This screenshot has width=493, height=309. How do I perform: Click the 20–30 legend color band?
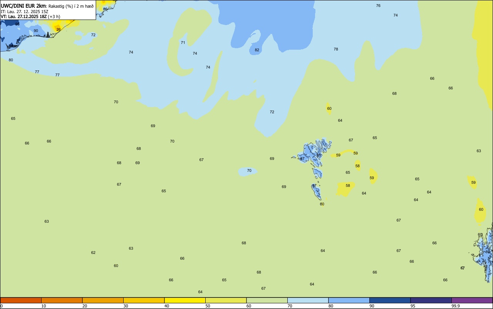click(x=103, y=300)
